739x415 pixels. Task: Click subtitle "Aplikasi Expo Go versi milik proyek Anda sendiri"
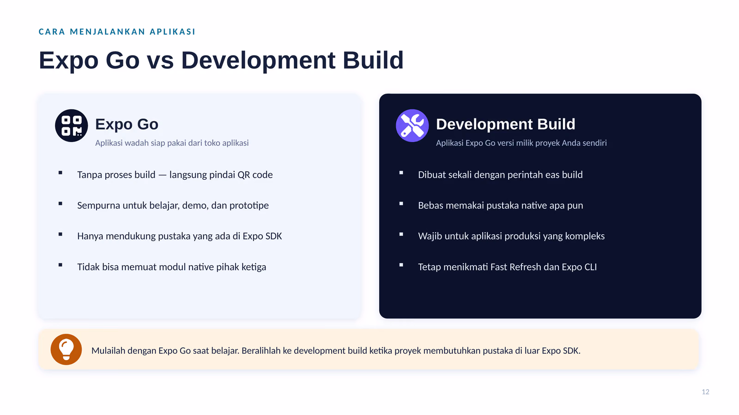[521, 143]
